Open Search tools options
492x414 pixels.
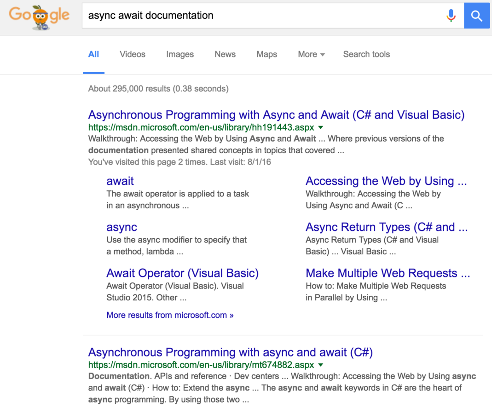coord(366,54)
